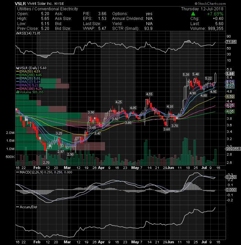The image size is (241, 245).
Task: Click the Open price value
Action: click(x=45, y=14)
